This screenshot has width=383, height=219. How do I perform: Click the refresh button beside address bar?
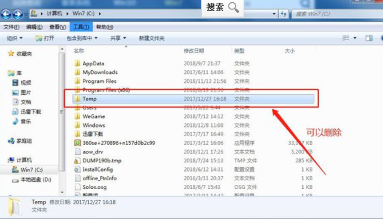pos(284,14)
